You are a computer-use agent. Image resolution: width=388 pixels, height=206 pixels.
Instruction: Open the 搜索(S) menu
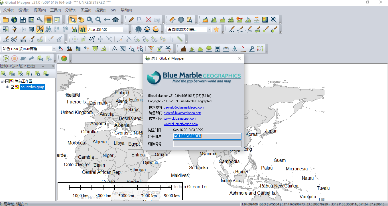pyautogui.click(x=101, y=10)
